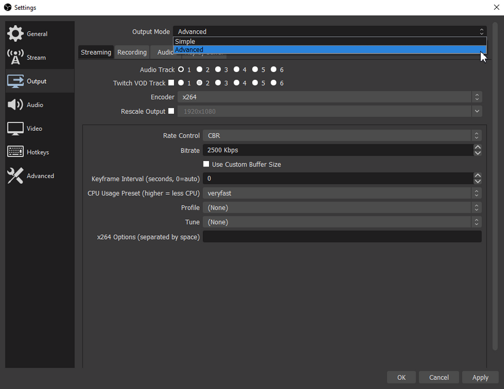Screen dimensions: 504x389
Task: Close the Settings window
Action: (496, 7)
